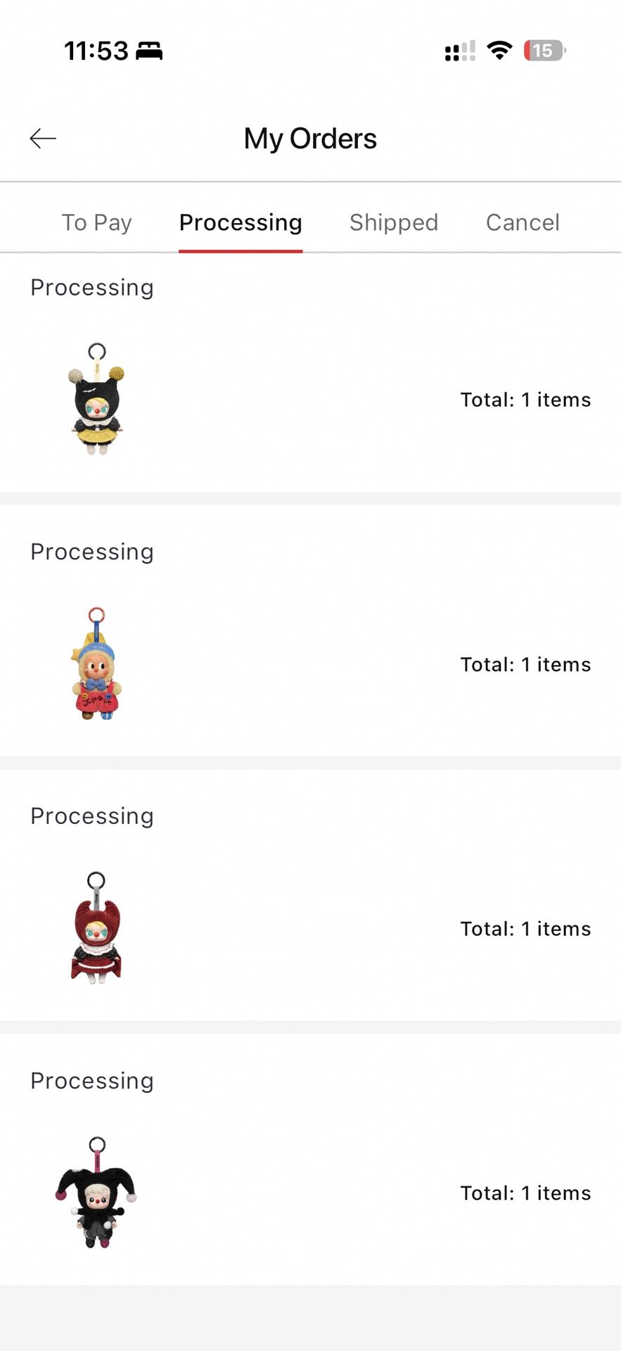Image resolution: width=621 pixels, height=1351 pixels.
Task: Tap fourth order's Total: 1 items text
Action: point(525,1193)
